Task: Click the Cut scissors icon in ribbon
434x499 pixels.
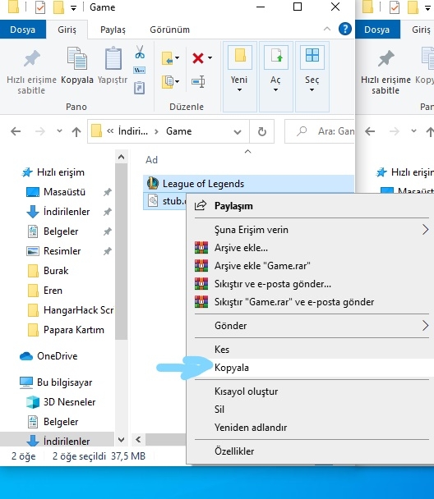Action: 140,52
